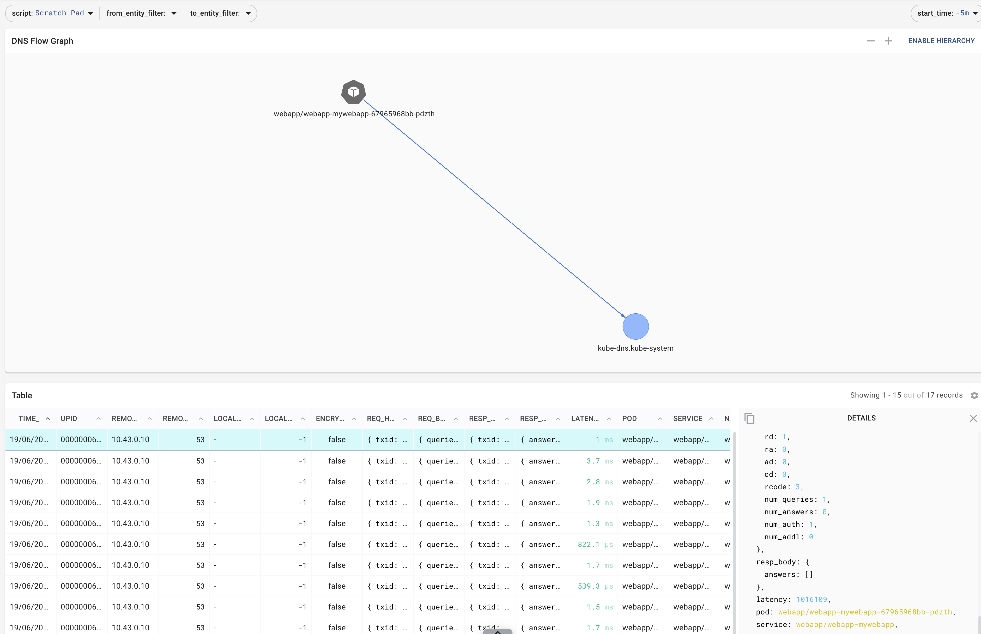Sort by REQ_H... column arrow
981x634 pixels.
[405, 419]
